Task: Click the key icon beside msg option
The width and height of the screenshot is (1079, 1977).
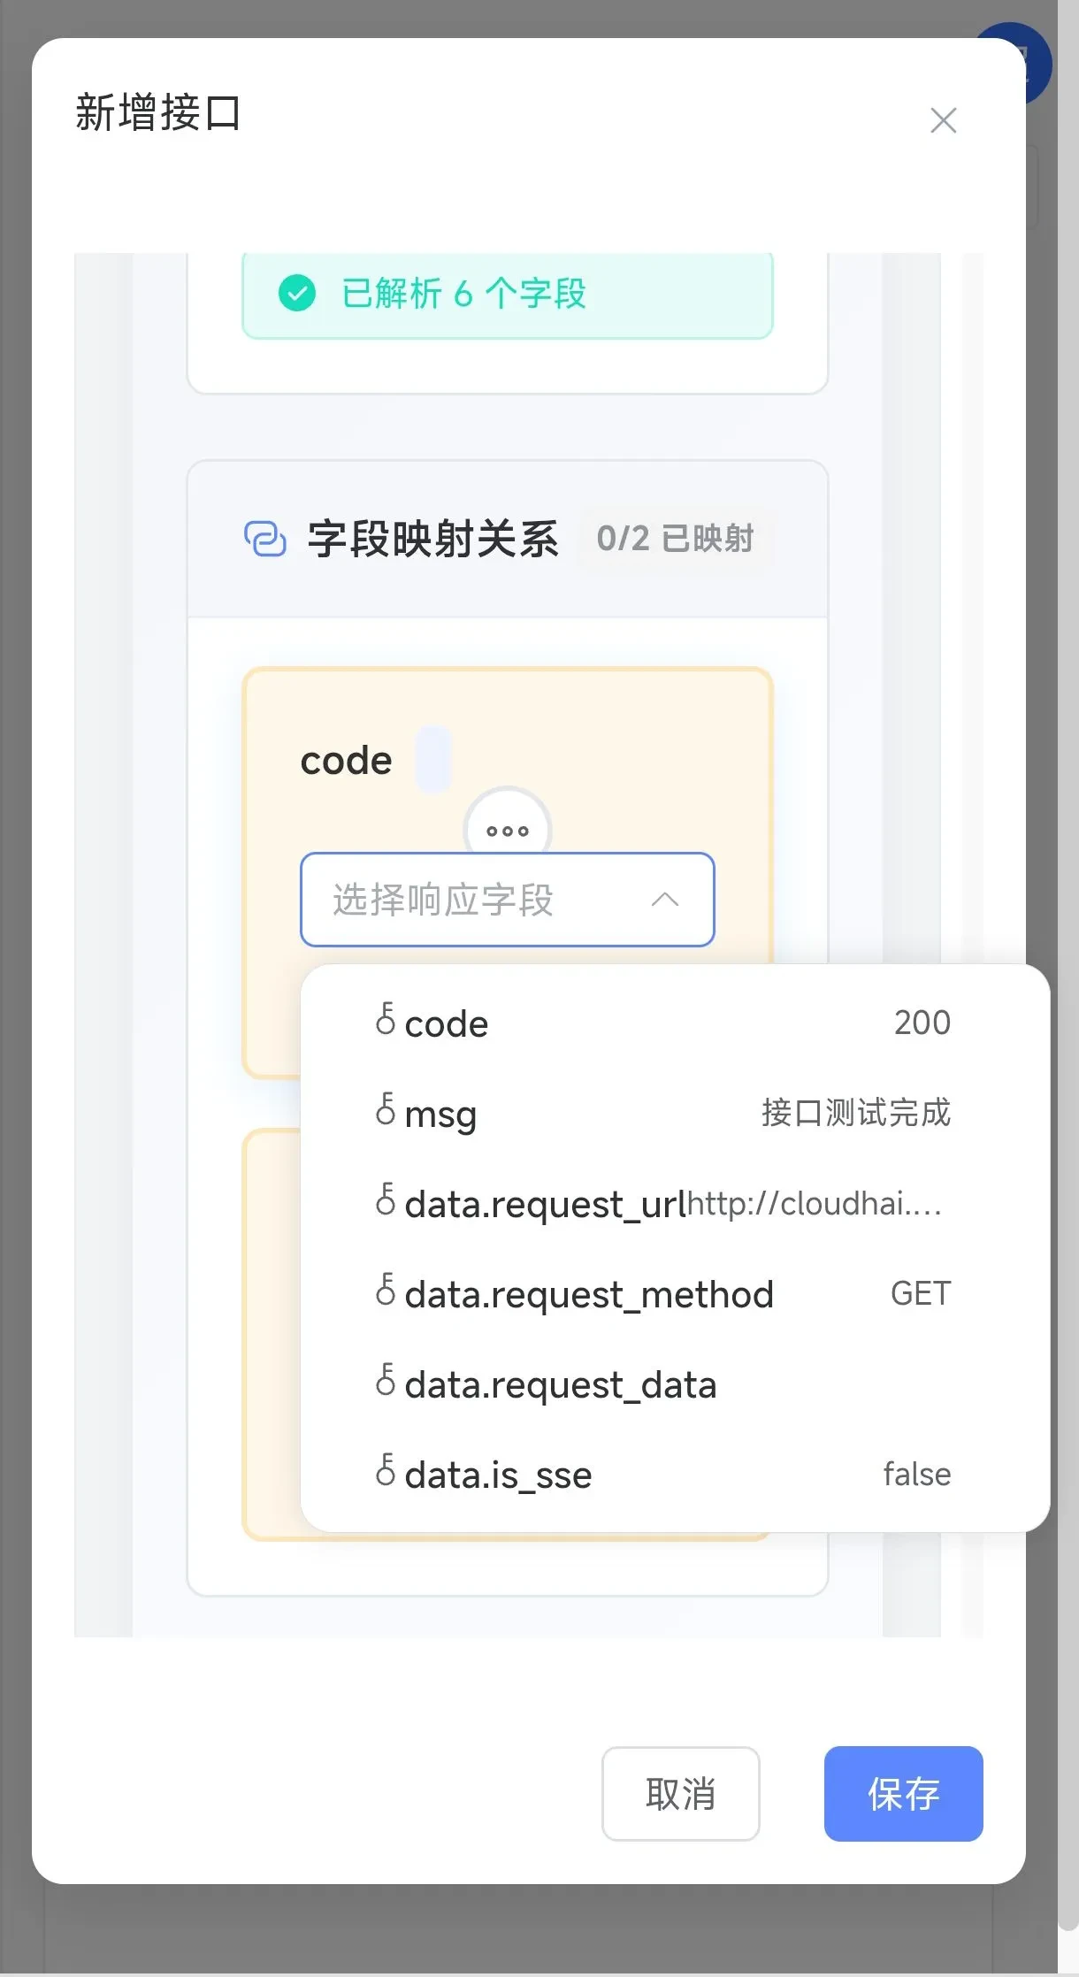Action: point(386,1109)
